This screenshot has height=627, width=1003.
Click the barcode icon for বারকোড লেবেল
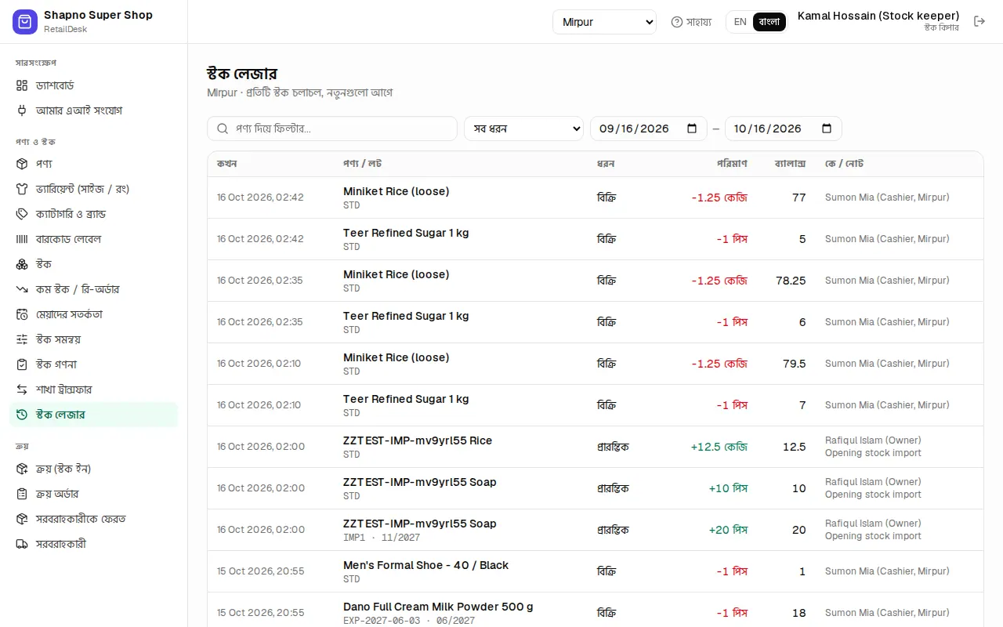pyautogui.click(x=22, y=239)
